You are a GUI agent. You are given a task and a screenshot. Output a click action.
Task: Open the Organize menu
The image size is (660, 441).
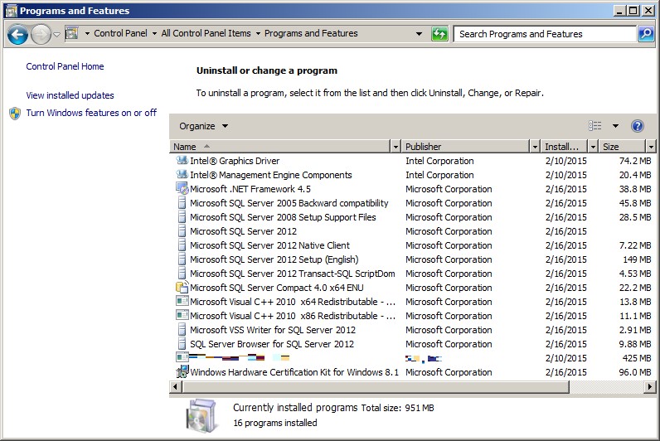[x=203, y=126]
